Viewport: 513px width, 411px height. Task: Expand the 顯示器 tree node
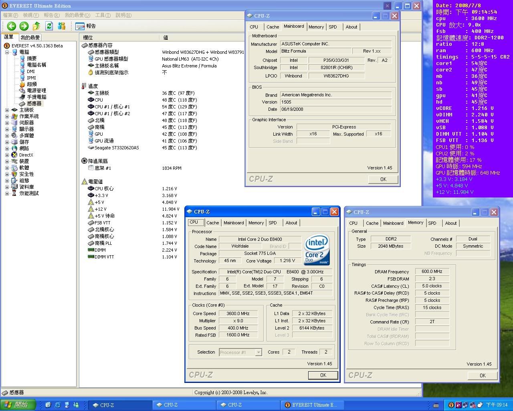tap(7, 129)
